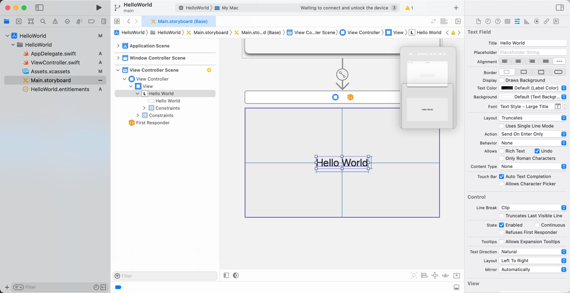Viewport: 570px width, 293px height.
Task: Toggle the navigator sidebar panel icon
Action: coord(39,8)
